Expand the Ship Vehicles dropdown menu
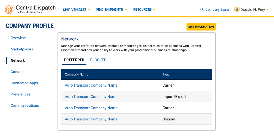274x137 pixels. point(77,10)
